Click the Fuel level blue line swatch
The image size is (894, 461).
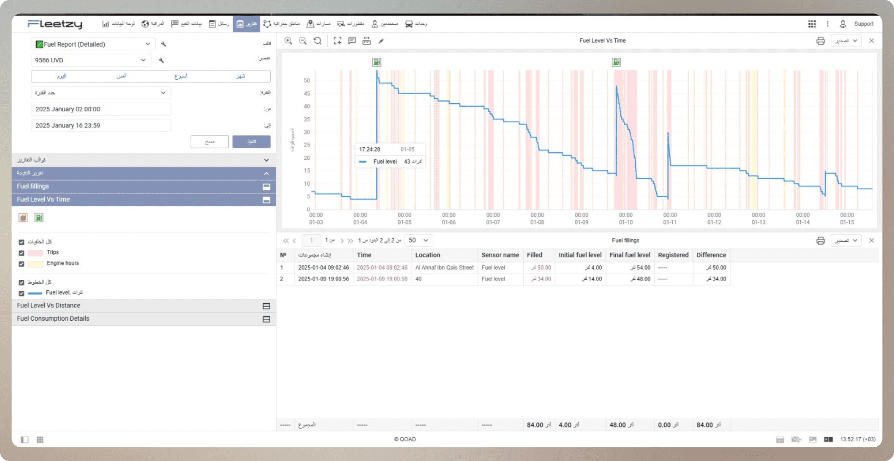35,294
